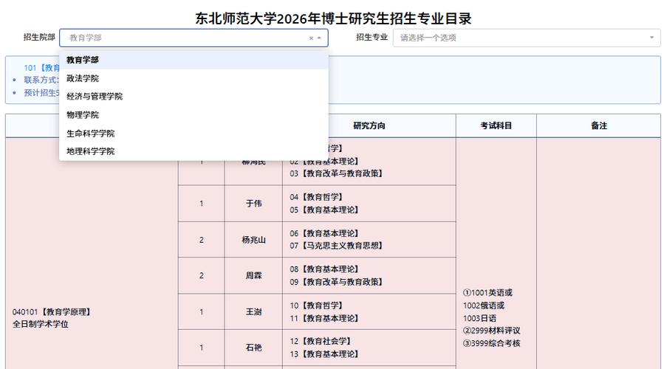Viewport: 664px width, 369px height.
Task: Choose 经济与管理学院 option
Action: tap(194, 97)
